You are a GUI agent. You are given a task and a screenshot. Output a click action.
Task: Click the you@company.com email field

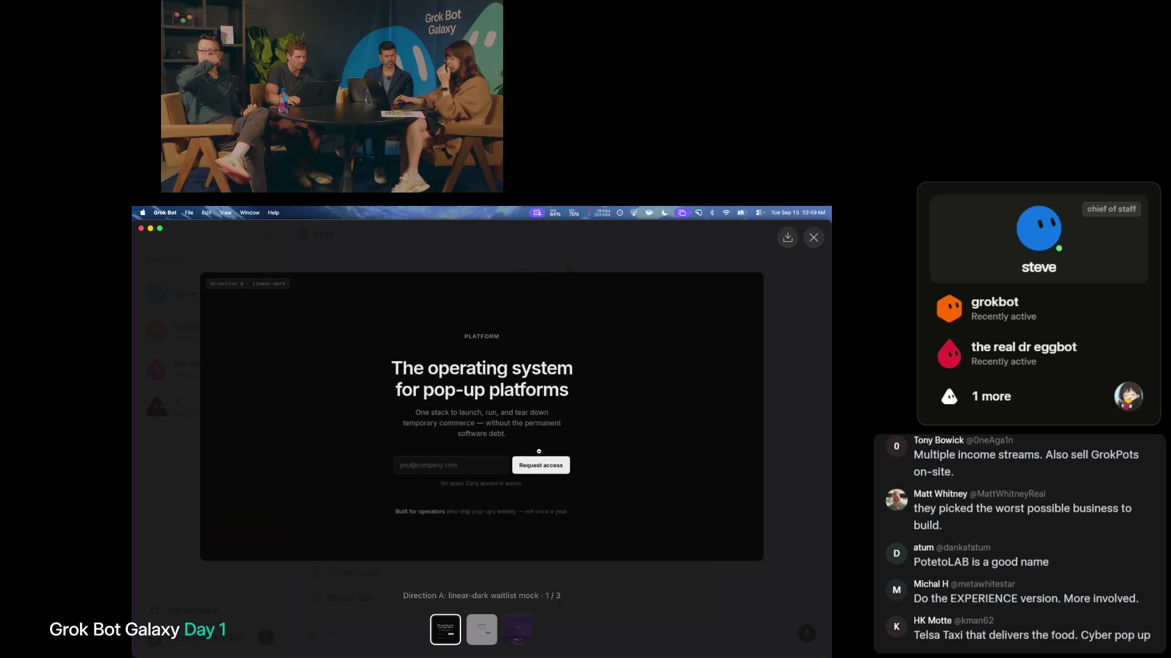[x=451, y=465]
